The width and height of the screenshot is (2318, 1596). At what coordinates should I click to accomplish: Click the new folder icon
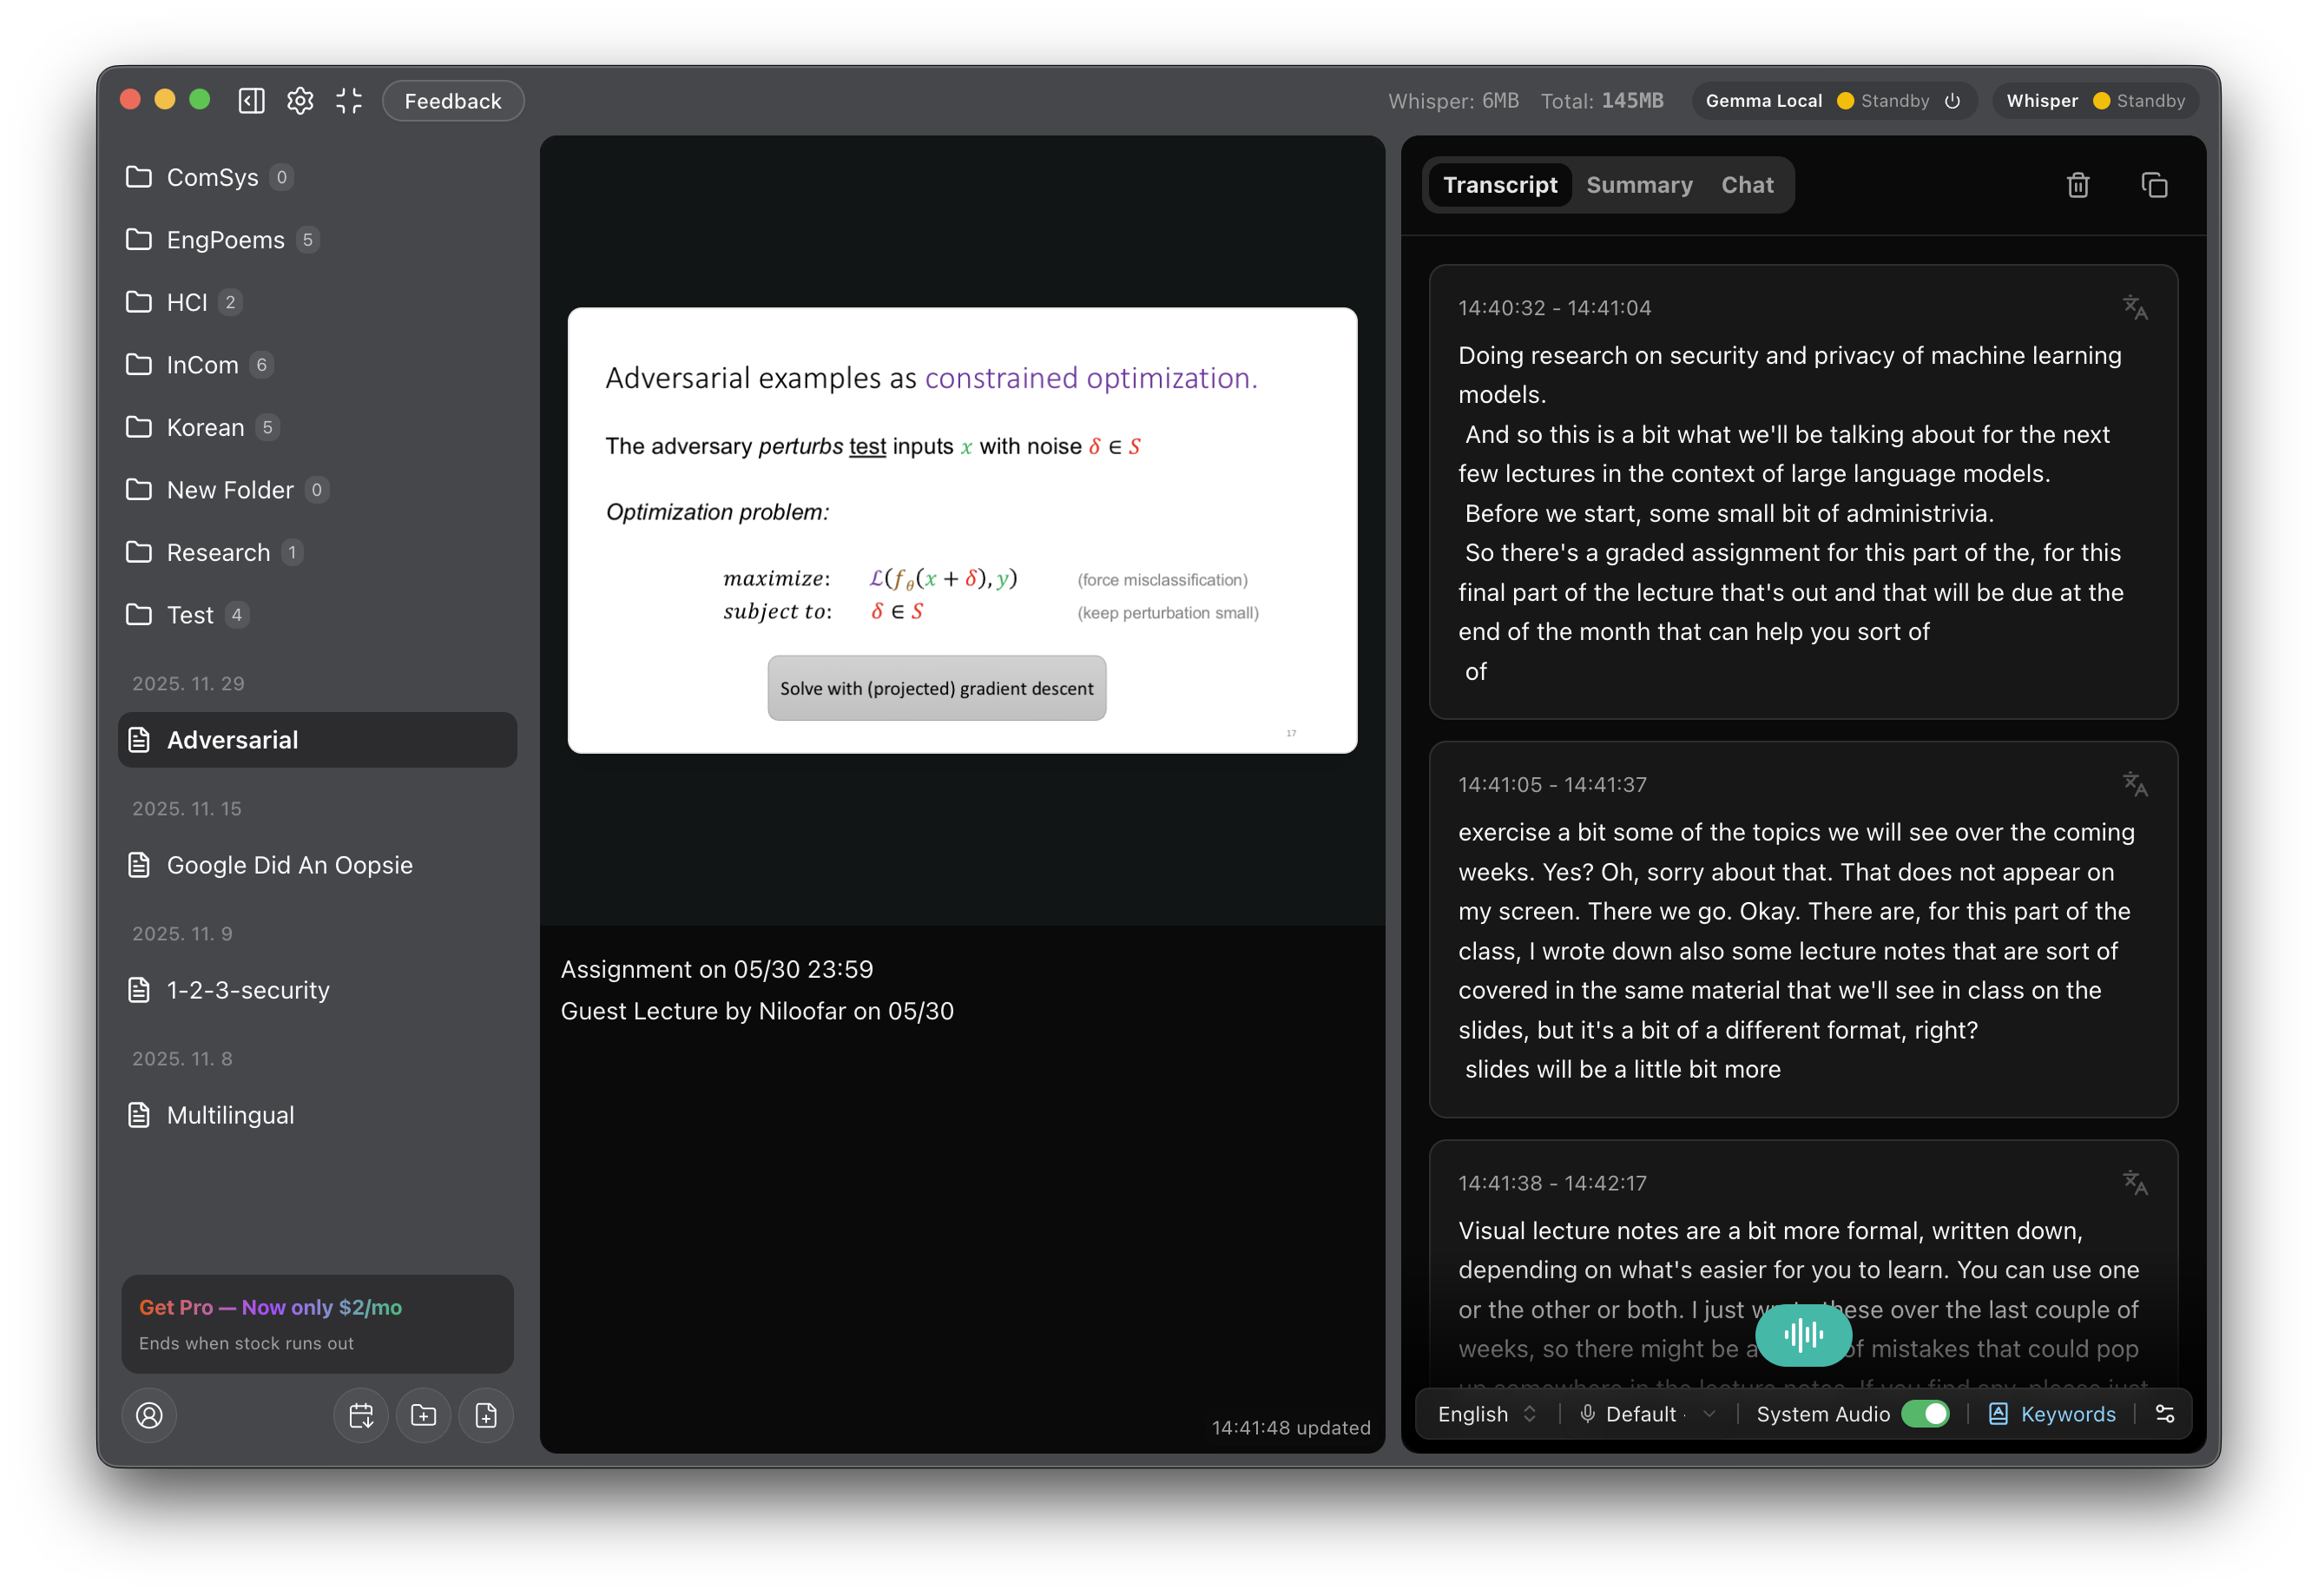pos(423,1415)
